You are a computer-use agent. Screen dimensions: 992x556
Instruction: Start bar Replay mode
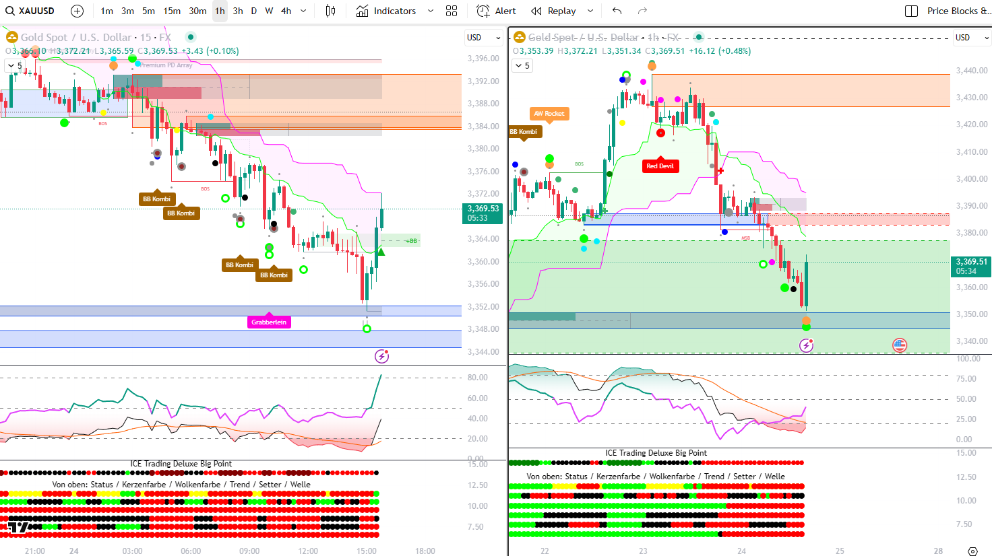tap(553, 11)
